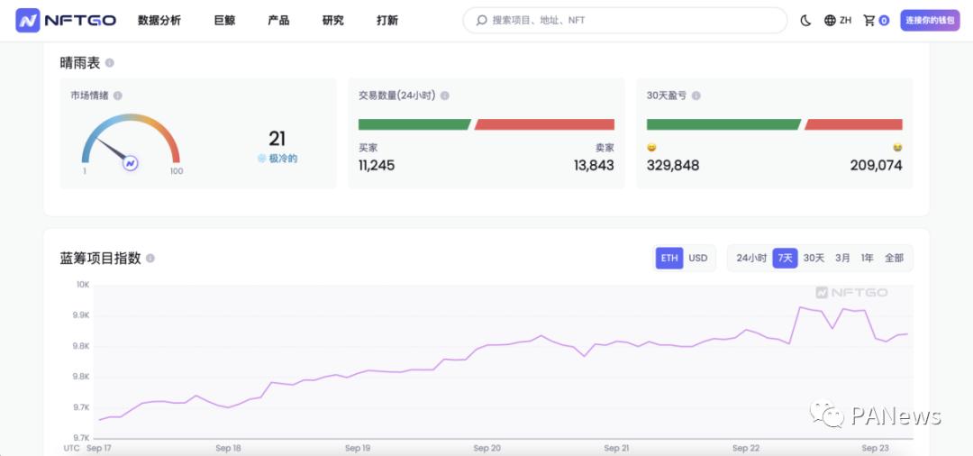The width and height of the screenshot is (973, 456).
Task: Switch chart currency to ETH
Action: point(669,258)
